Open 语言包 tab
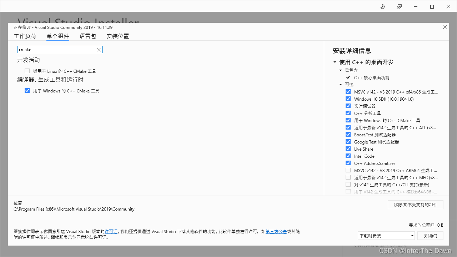 [x=88, y=36]
